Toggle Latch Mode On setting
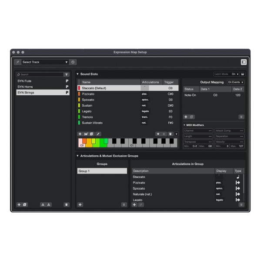 [x=235, y=74]
